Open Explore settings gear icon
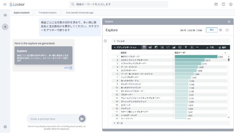The image size is (235, 133). pyautogui.click(x=221, y=30)
